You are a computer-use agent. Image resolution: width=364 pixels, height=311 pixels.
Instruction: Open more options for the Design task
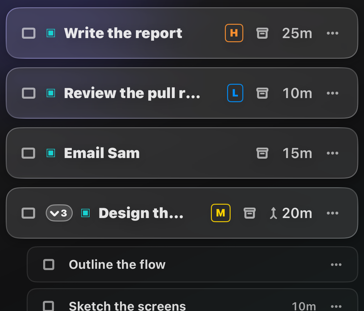333,213
